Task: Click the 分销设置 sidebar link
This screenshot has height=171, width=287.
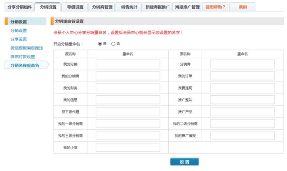Action: [x=19, y=30]
